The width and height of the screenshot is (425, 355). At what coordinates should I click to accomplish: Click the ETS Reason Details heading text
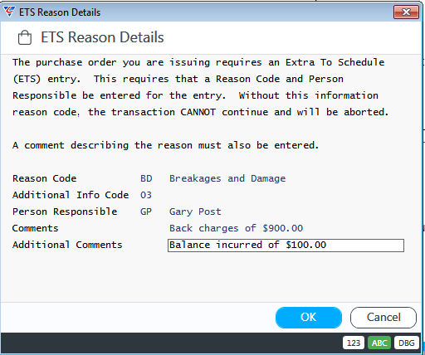pyautogui.click(x=102, y=37)
